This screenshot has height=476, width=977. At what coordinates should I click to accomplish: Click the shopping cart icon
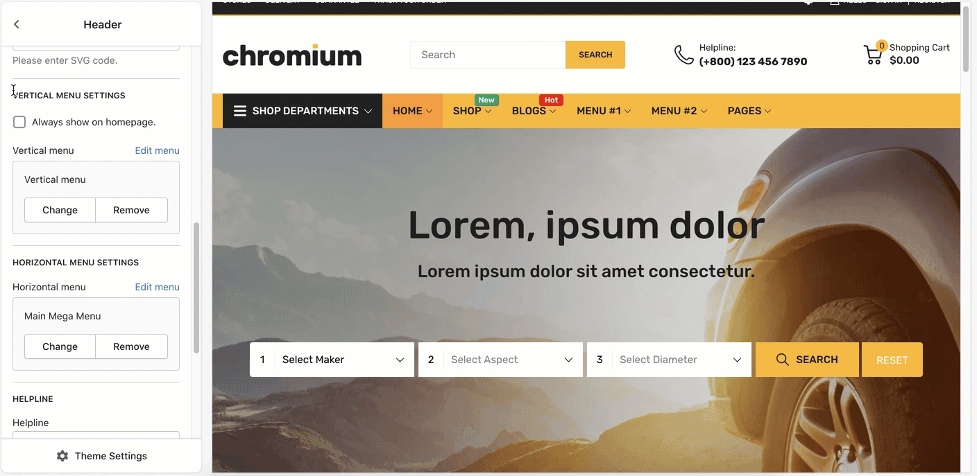click(873, 55)
